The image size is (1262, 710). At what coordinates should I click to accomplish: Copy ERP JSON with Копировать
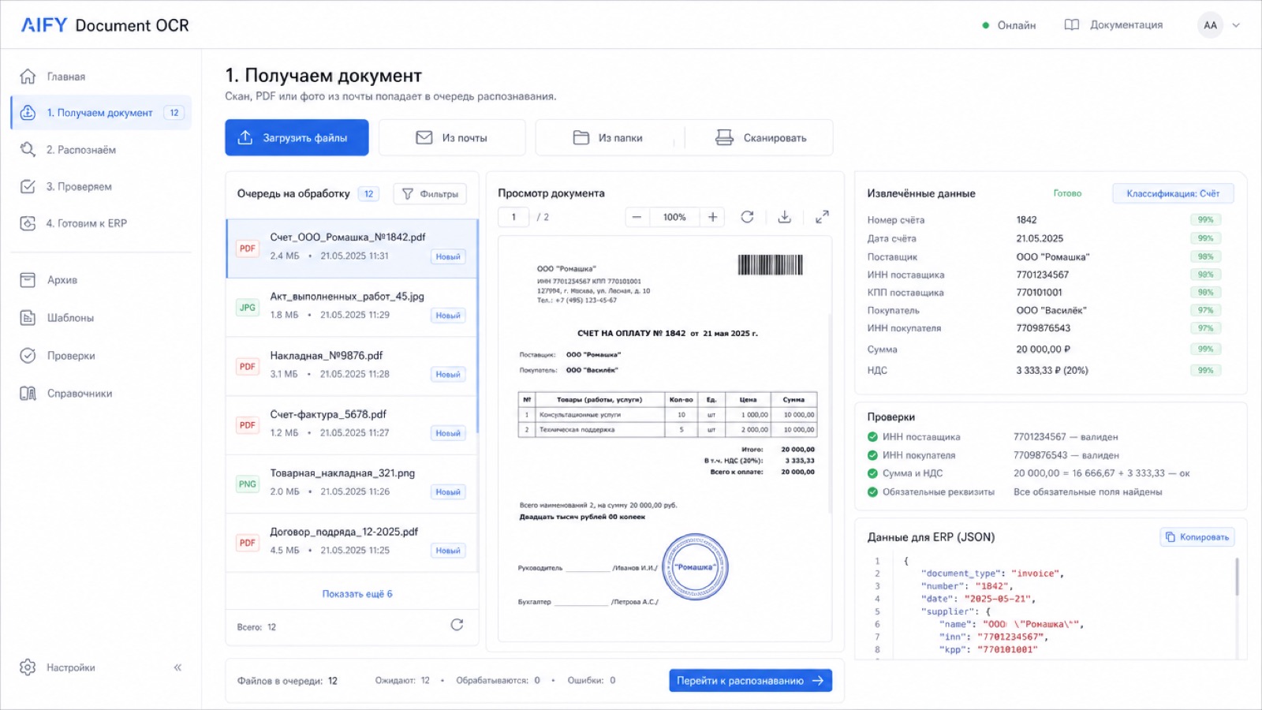1197,537
